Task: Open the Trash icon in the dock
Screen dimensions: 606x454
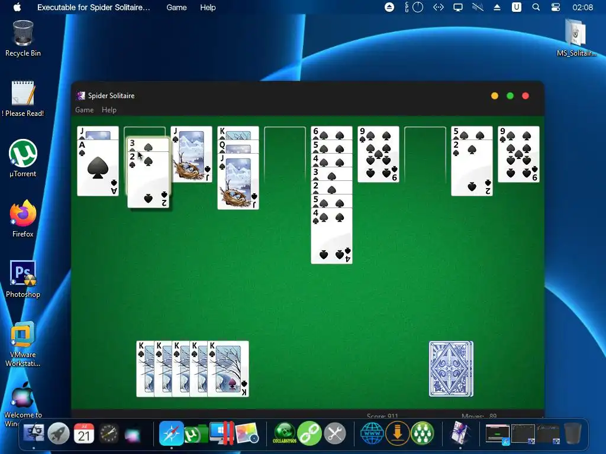Action: (573, 433)
